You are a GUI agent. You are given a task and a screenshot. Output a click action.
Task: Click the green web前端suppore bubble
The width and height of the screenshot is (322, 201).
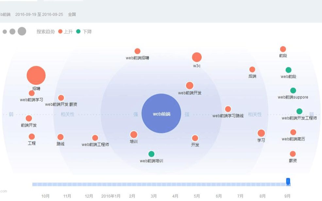click(x=293, y=91)
